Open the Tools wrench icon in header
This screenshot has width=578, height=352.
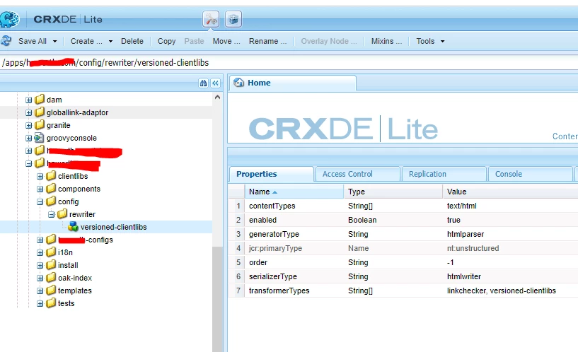(x=211, y=19)
